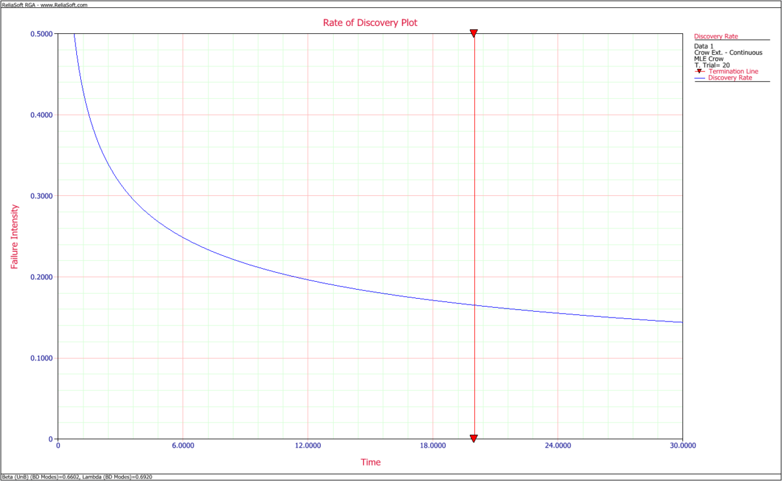Click the 'Data 1' legend text
Screen dimensions: 782x481
pos(704,46)
